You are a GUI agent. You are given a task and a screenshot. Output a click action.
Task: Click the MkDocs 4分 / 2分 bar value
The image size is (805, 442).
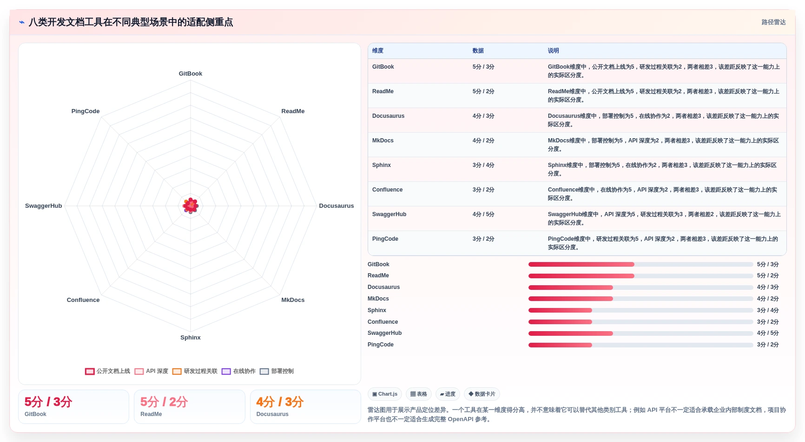point(768,299)
